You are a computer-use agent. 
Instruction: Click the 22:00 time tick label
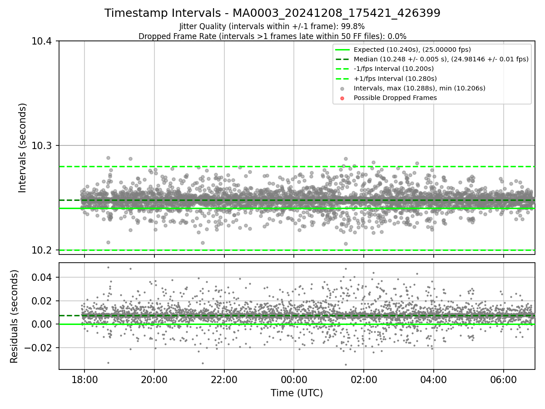pos(224,379)
